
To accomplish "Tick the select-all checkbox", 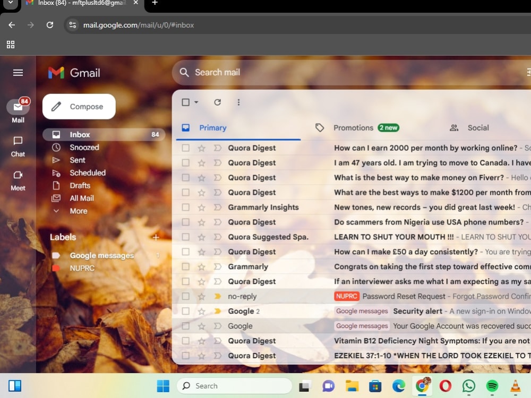I will click(185, 102).
